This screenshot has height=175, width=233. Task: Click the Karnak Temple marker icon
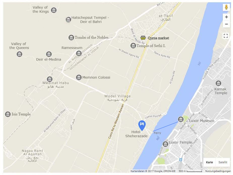coord(218,83)
